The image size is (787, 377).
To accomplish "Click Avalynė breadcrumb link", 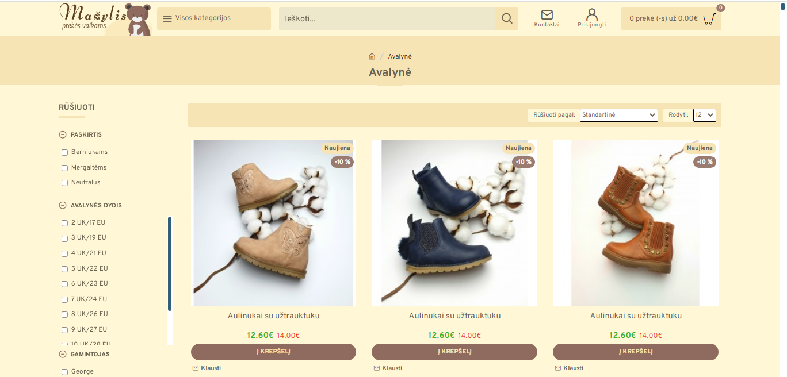I will [400, 56].
